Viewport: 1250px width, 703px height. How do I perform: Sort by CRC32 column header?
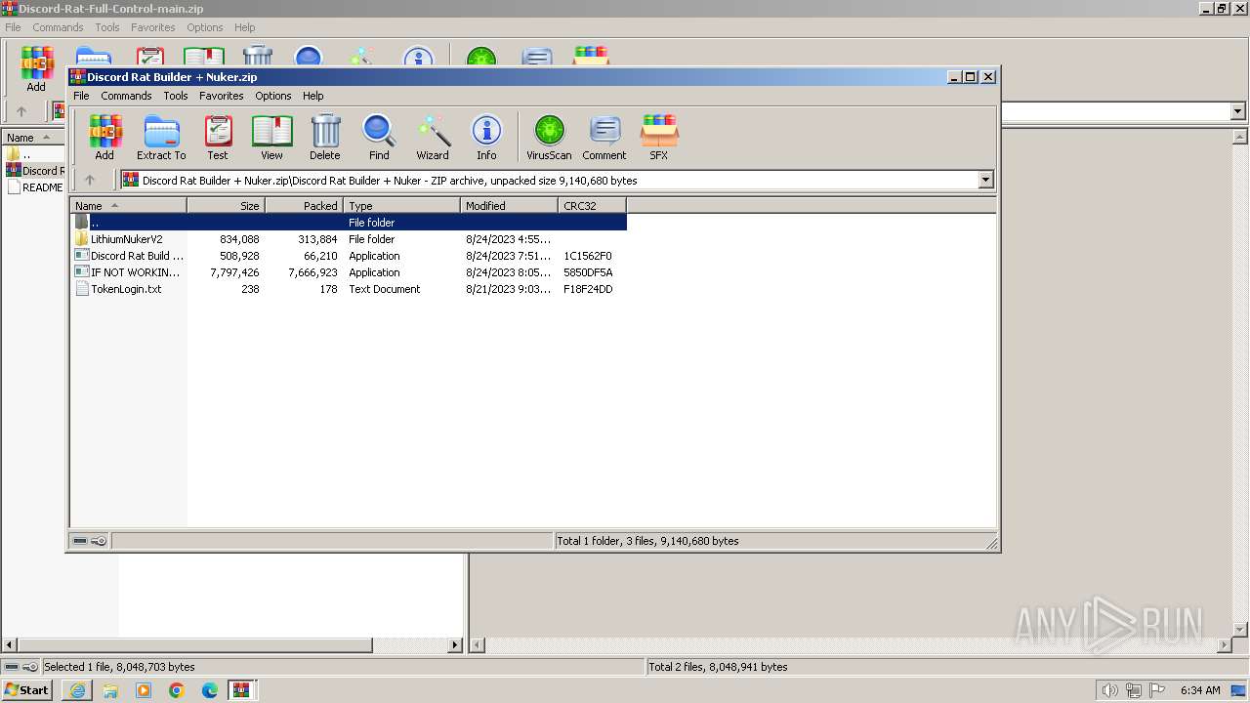click(x=592, y=206)
